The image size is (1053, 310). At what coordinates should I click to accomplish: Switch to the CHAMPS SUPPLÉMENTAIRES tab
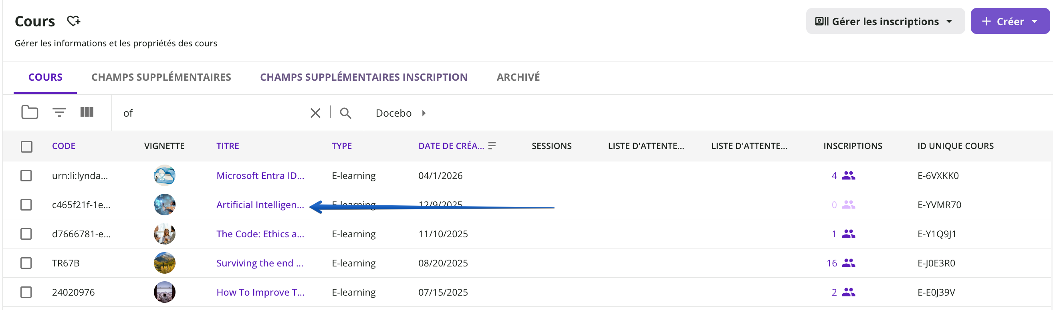[161, 77]
